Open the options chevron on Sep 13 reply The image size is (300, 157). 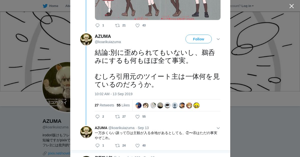218,128
